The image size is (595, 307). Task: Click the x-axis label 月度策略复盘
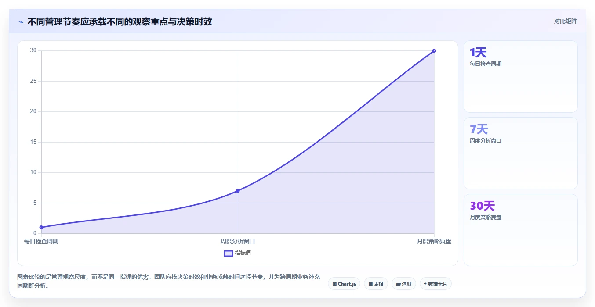tap(434, 241)
